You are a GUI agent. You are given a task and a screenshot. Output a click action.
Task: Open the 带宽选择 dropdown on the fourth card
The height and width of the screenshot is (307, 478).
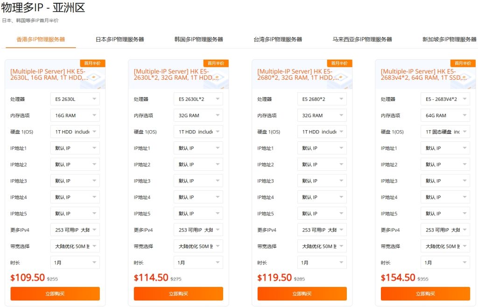tap(445, 245)
